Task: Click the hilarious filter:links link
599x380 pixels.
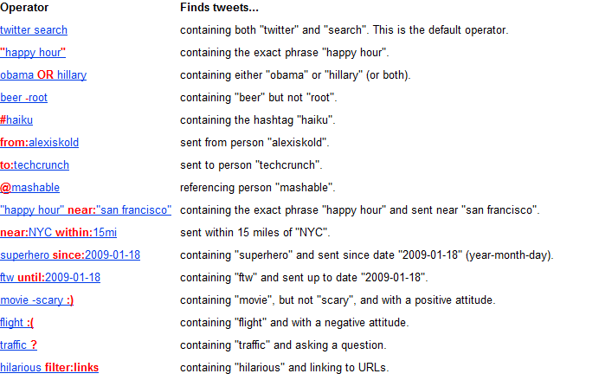Action: point(49,368)
